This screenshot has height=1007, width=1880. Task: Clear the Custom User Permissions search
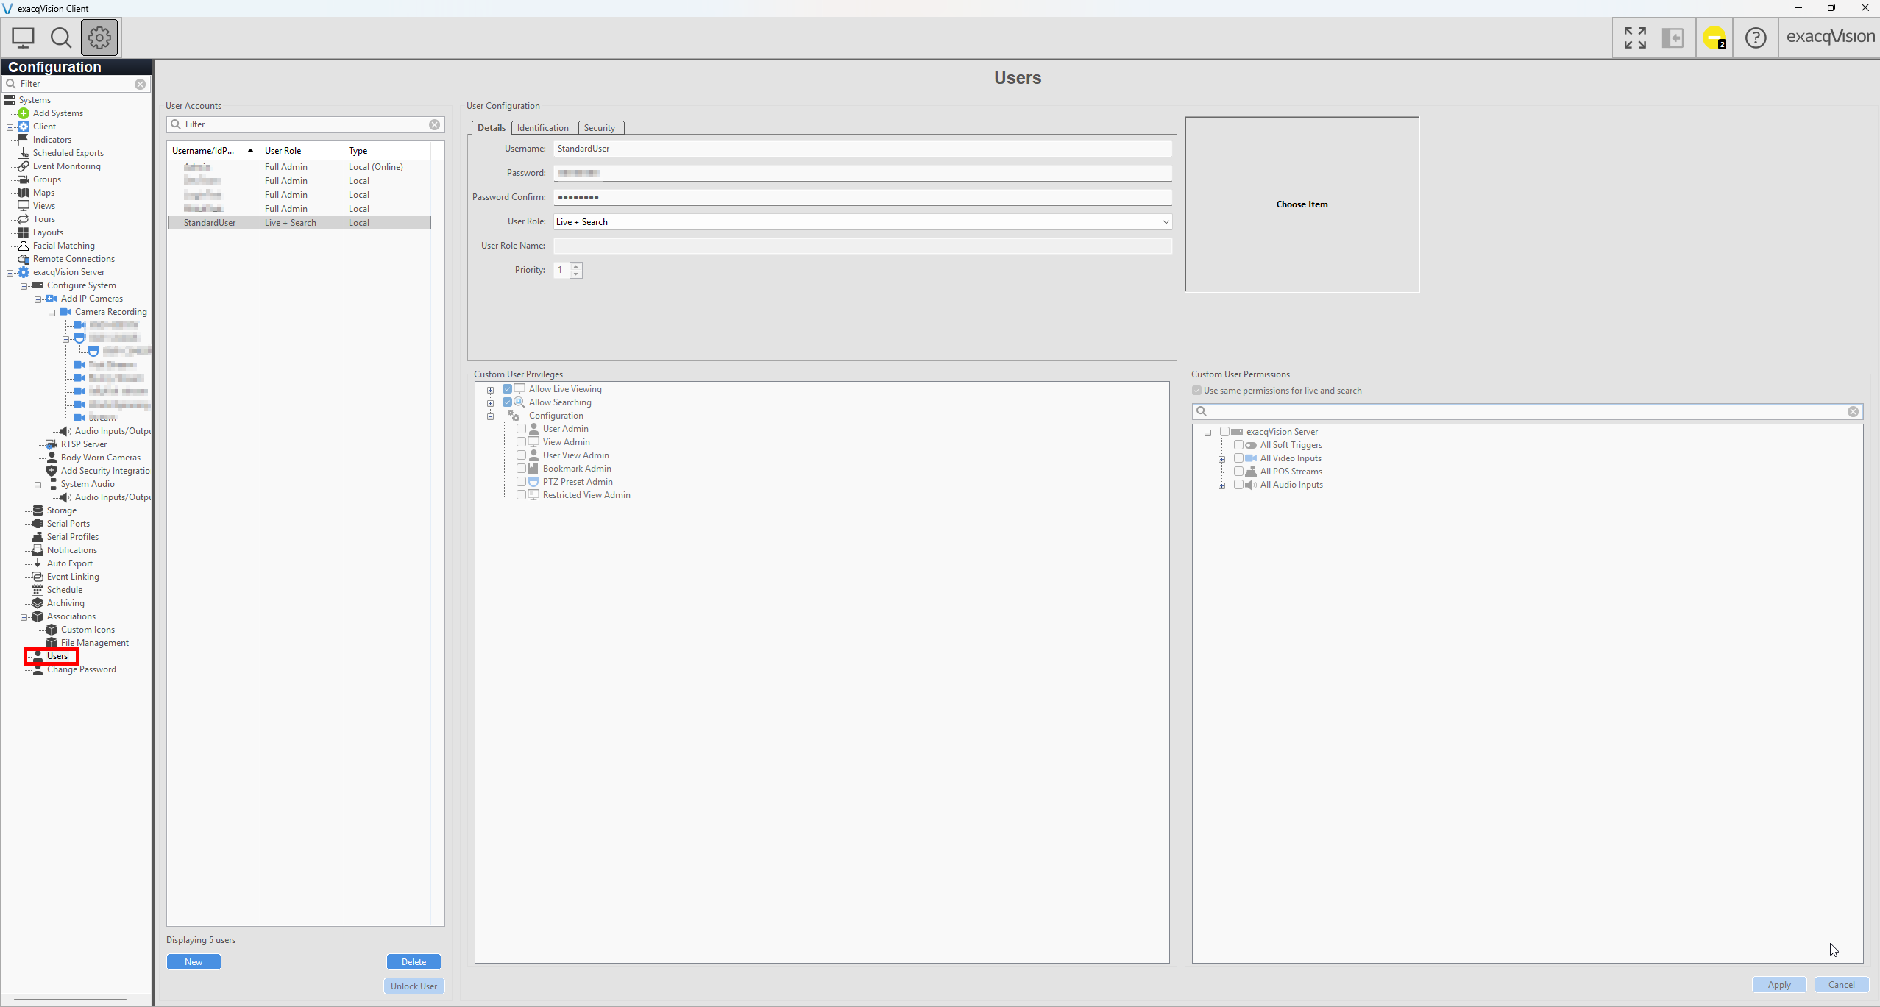(1853, 411)
